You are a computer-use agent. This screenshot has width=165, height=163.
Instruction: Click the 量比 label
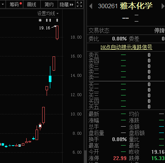click(134, 139)
